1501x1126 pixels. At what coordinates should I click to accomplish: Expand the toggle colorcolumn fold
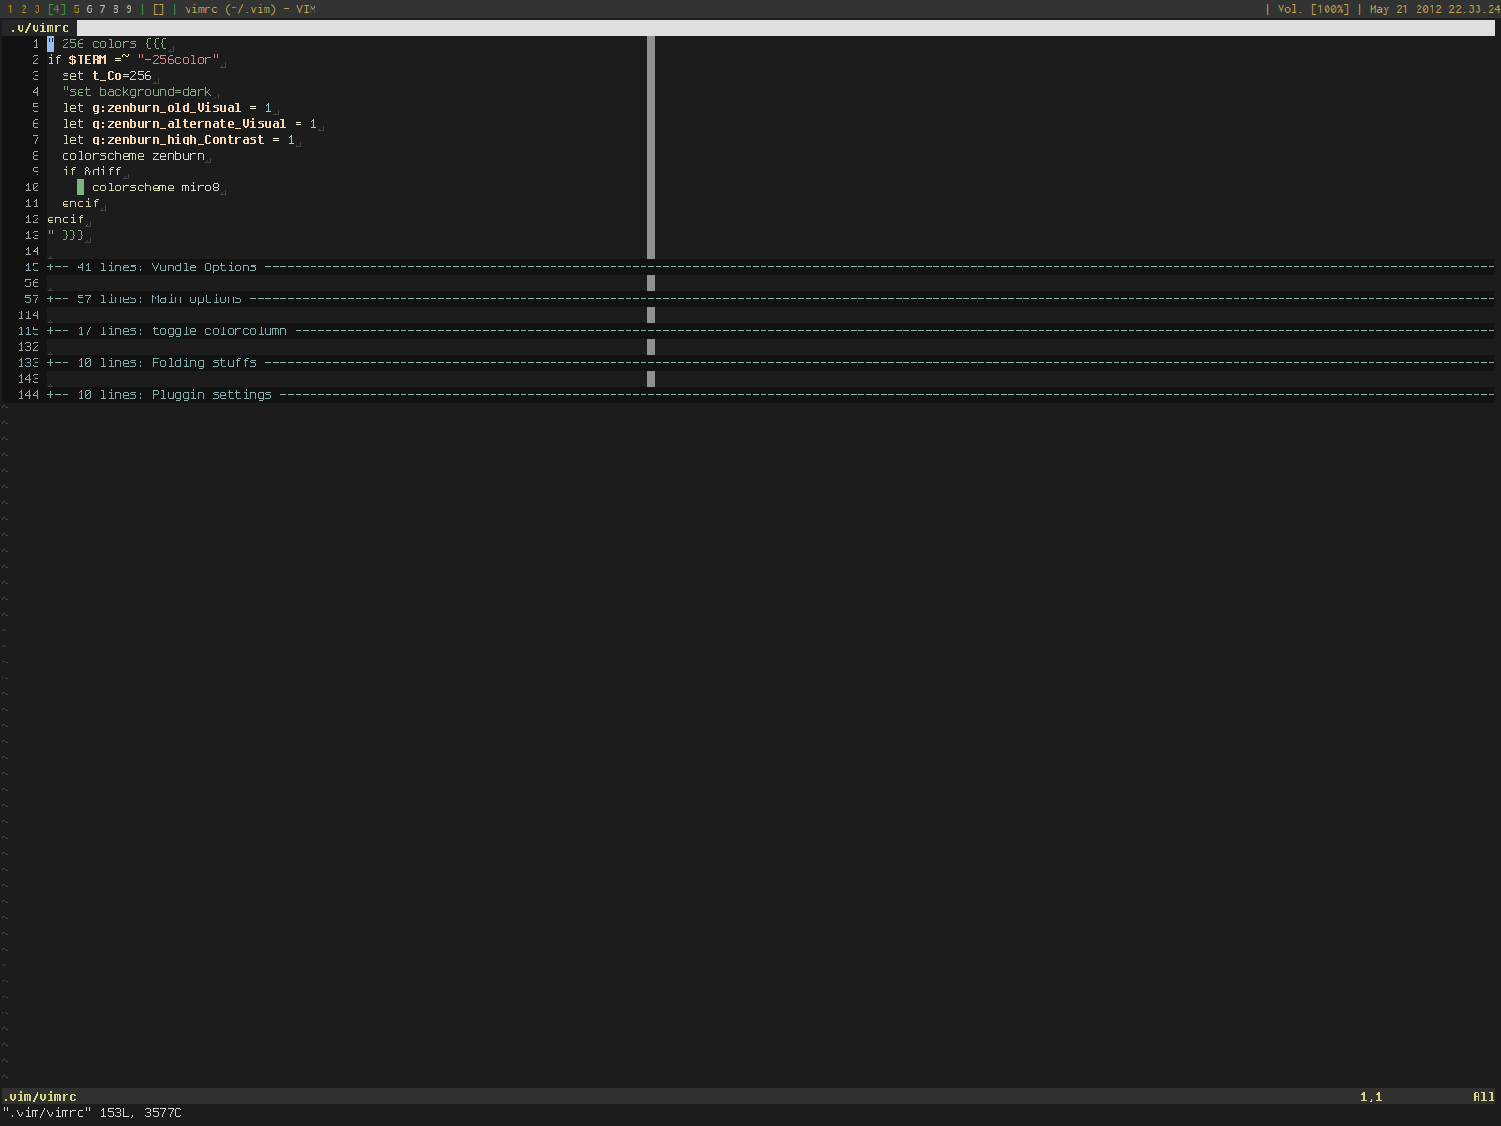[770, 331]
